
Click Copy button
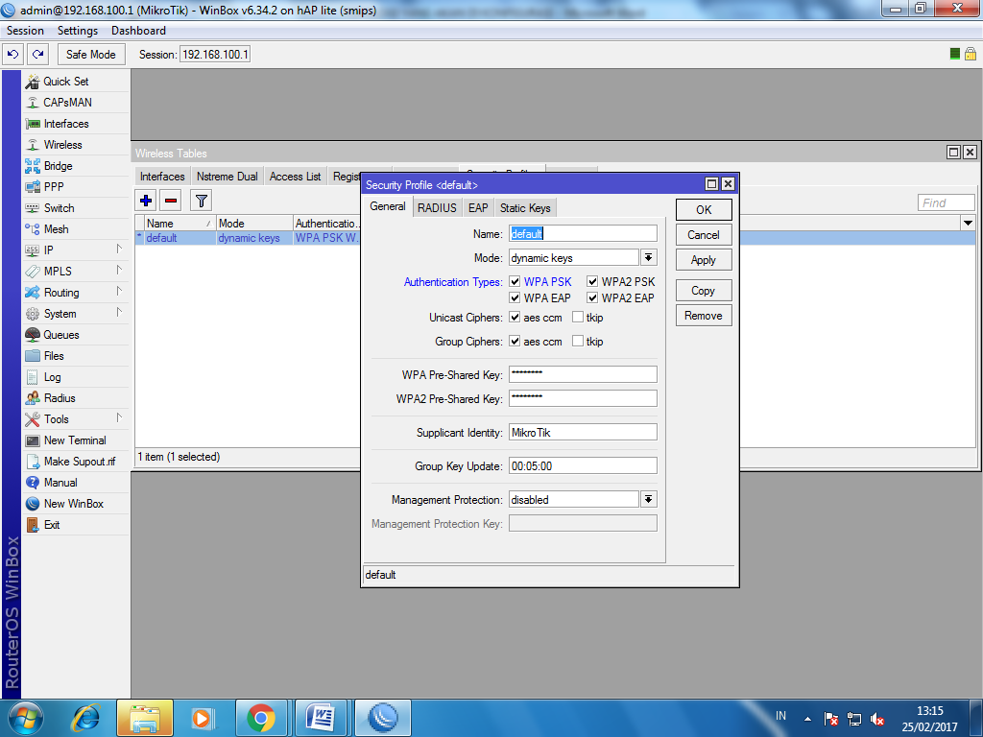[x=704, y=291]
